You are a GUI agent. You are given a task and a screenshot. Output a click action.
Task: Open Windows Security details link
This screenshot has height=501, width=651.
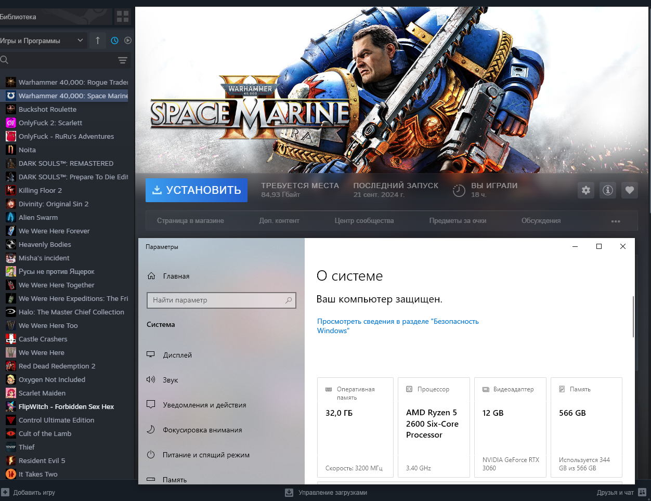398,326
